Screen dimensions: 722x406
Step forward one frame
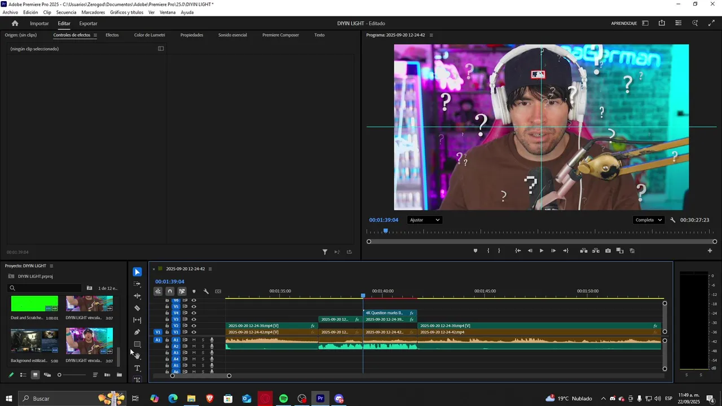pos(553,251)
